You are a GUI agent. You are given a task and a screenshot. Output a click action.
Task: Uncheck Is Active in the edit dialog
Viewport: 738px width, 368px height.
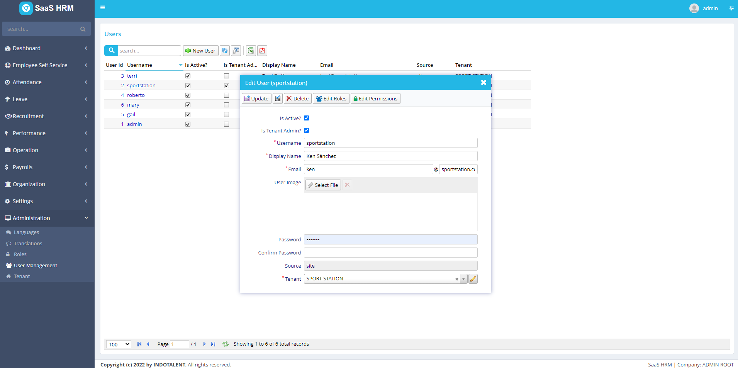(306, 118)
